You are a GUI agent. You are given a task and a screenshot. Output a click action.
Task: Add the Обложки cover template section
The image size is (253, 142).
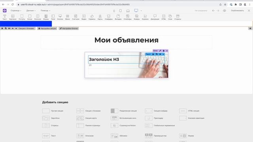119,136
